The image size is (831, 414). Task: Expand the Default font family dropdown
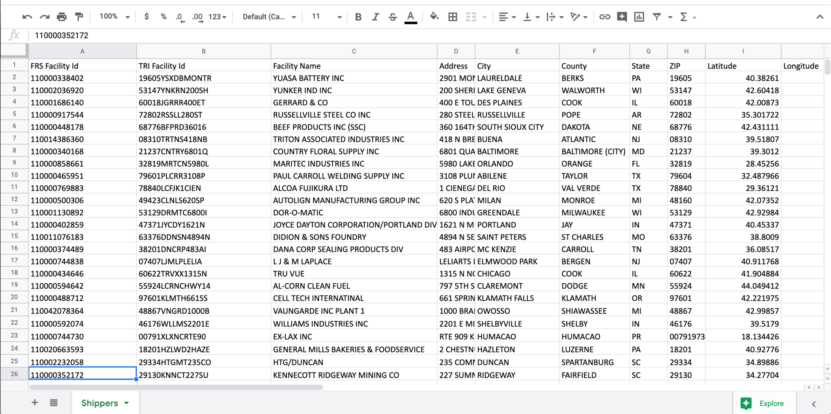click(x=269, y=17)
